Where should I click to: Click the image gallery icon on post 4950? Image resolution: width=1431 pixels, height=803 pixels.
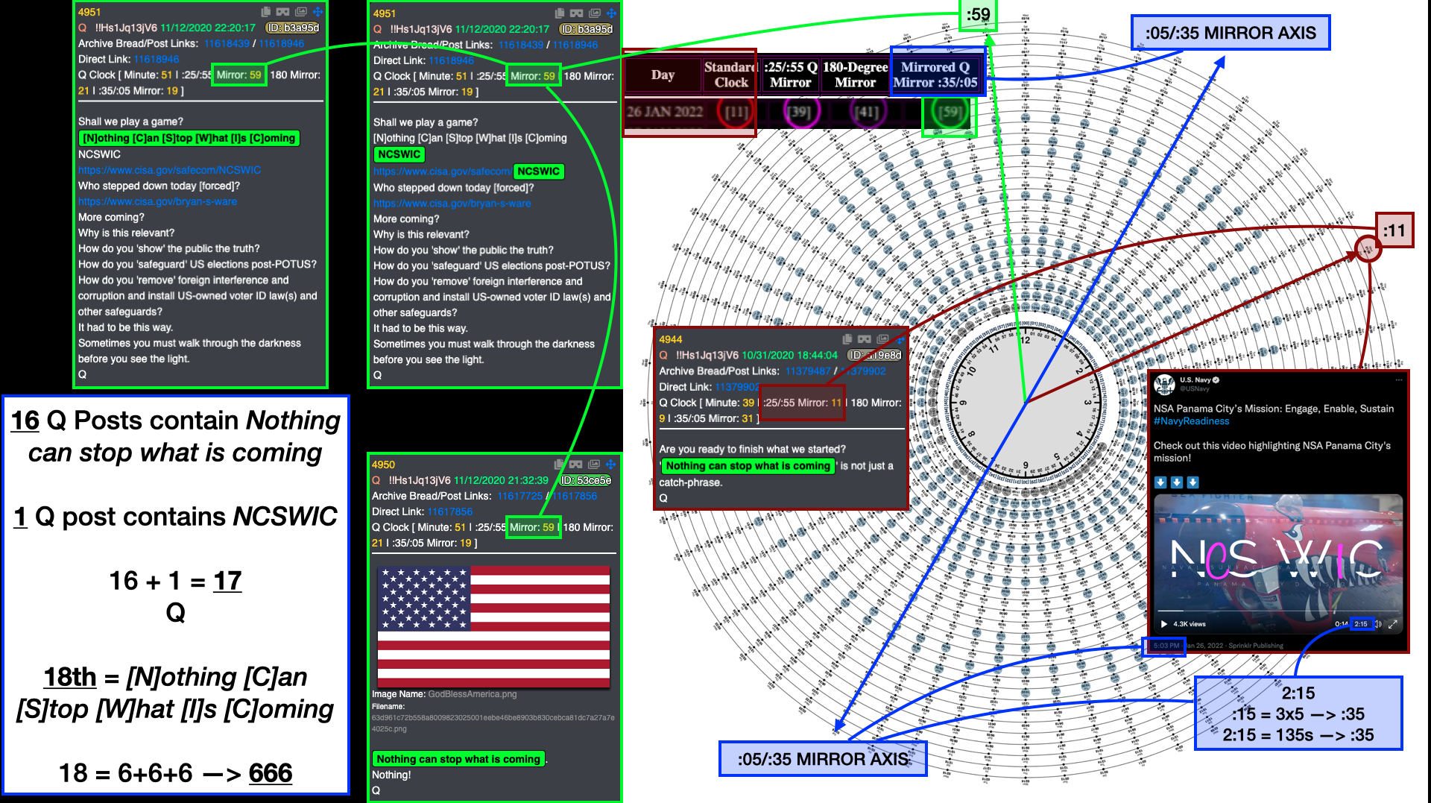[x=594, y=465]
